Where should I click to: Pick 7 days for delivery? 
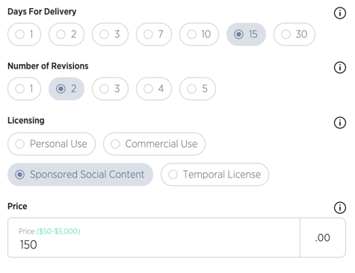pos(154,34)
